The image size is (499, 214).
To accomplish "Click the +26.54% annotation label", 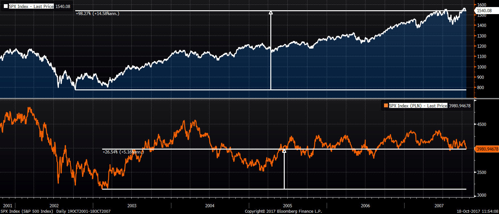I will coord(123,152).
